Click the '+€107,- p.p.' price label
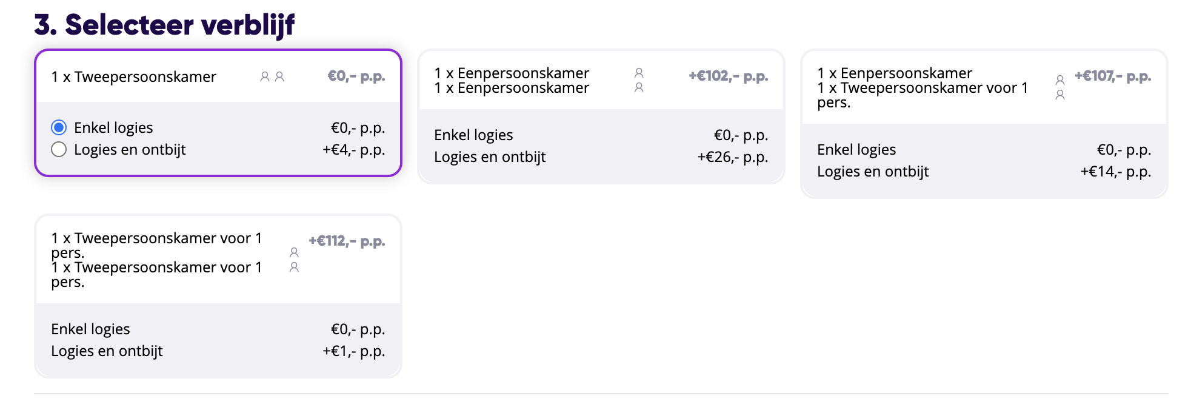 (x=1112, y=76)
